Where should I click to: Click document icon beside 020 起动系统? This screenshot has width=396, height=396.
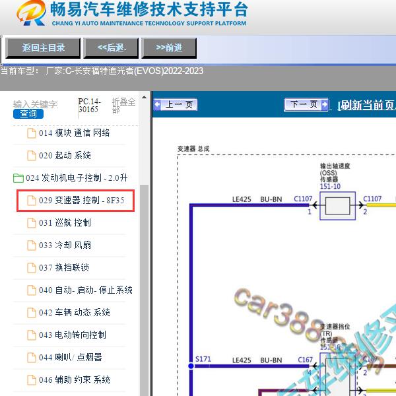31,156
